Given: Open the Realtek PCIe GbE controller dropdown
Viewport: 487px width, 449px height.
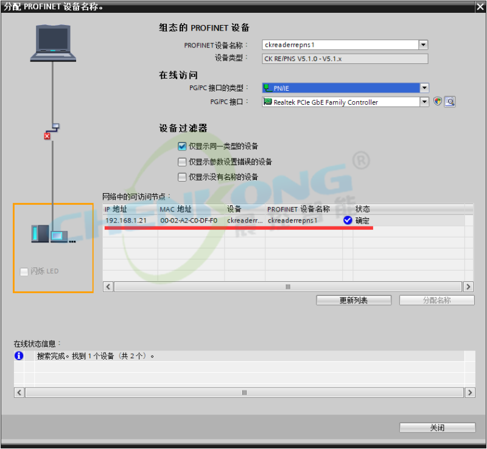Looking at the screenshot, I should 424,102.
